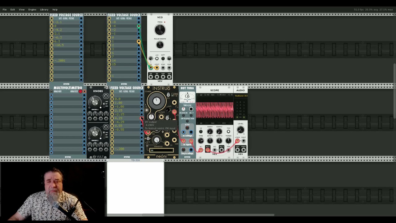Click the Scope TIME knob
The height and width of the screenshot is (223, 396).
201,141
